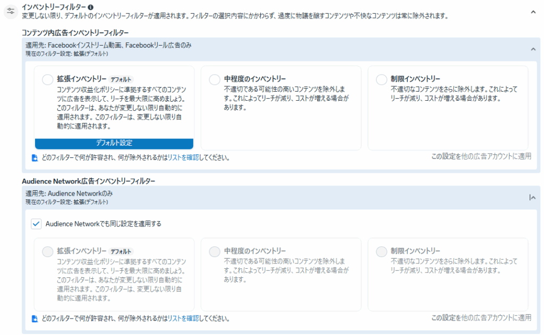Click the コンテンツ内広告インベントリーフィルター heading
The width and height of the screenshot is (544, 335).
[x=75, y=33]
